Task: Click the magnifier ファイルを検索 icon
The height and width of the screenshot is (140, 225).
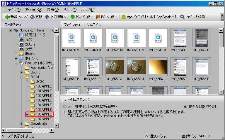Action: pos(182,17)
